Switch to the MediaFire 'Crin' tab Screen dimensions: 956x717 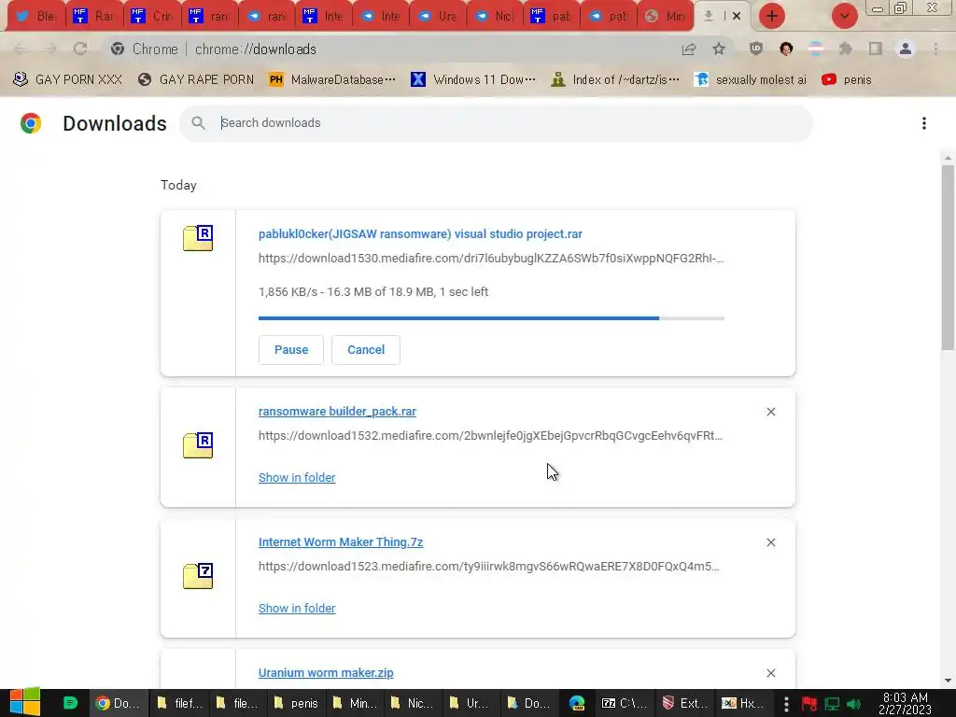(x=152, y=17)
